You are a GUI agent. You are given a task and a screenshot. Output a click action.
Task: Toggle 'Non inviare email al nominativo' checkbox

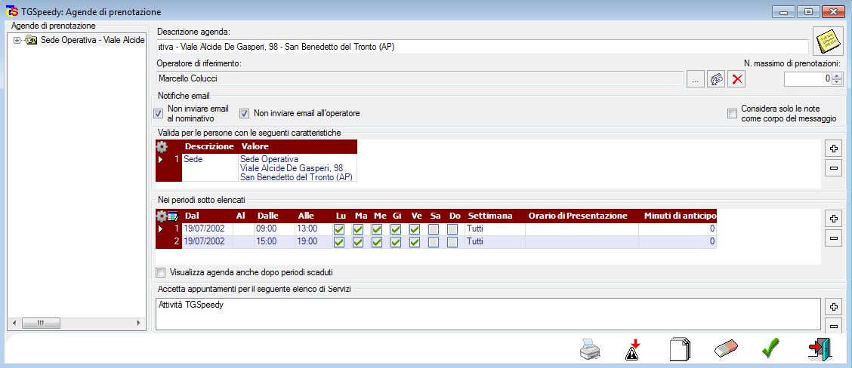159,114
